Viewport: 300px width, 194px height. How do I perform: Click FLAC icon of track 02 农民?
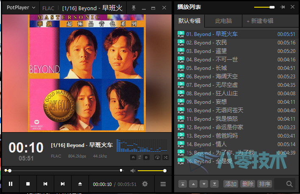point(181,43)
